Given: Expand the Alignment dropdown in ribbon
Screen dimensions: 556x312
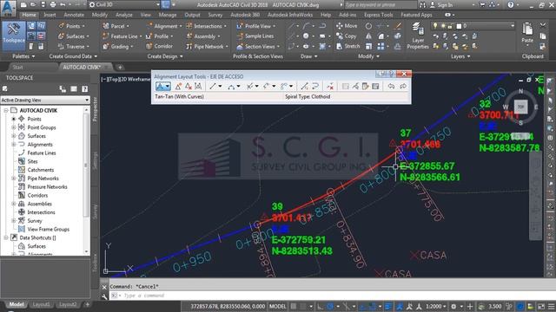Looking at the screenshot, I should click(x=181, y=26).
